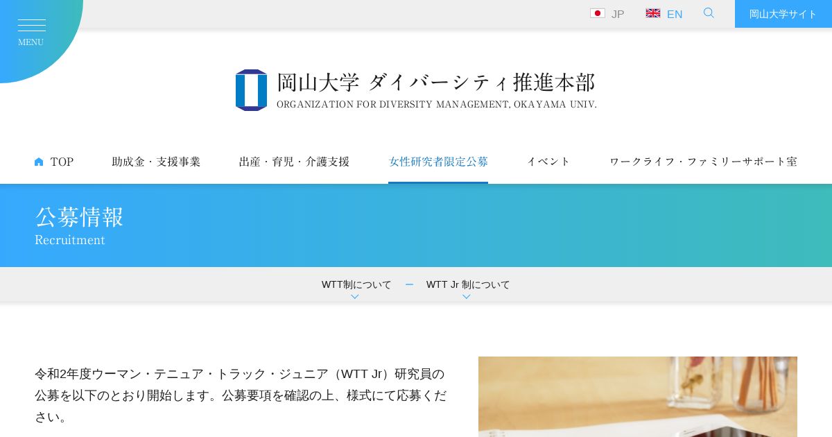Jump to WTT Jr 制について section
832x437 pixels.
click(x=468, y=284)
